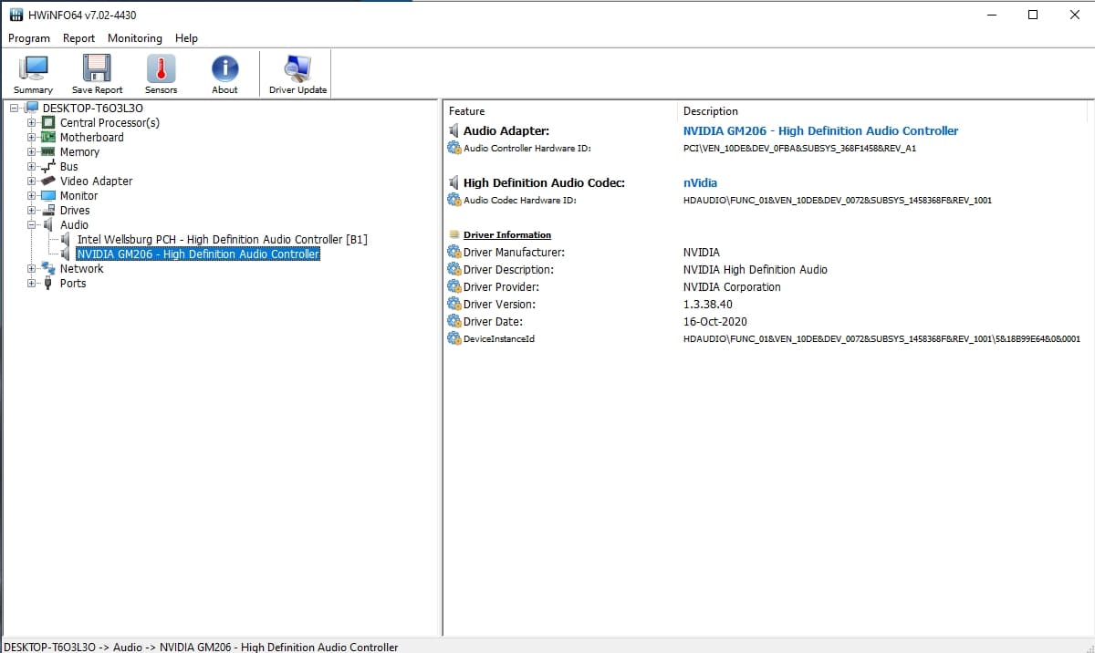Click the Ports connector icon
Screen dimensions: 1095x653
(49, 283)
